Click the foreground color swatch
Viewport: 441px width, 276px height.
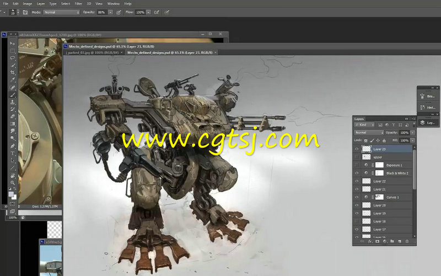[11, 194]
